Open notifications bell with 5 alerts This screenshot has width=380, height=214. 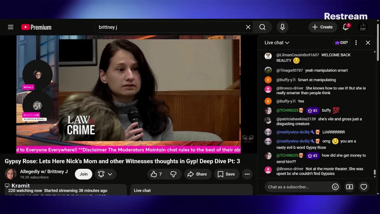346,27
